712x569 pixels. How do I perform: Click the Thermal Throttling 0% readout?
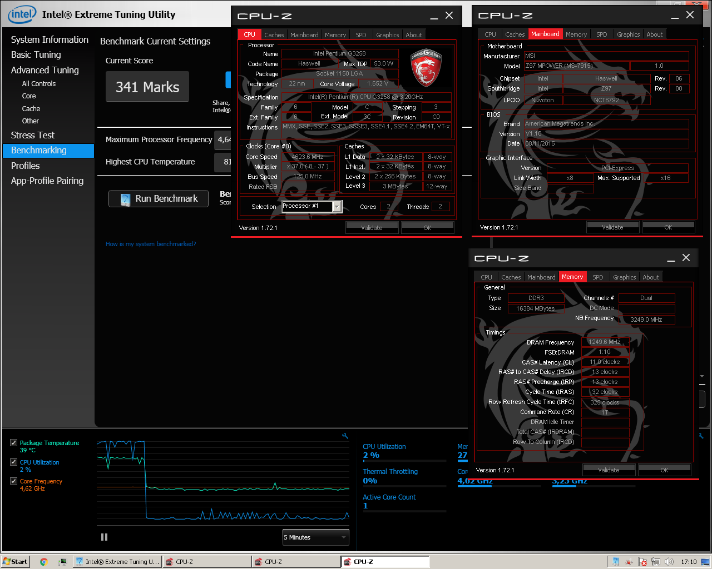coord(404,476)
